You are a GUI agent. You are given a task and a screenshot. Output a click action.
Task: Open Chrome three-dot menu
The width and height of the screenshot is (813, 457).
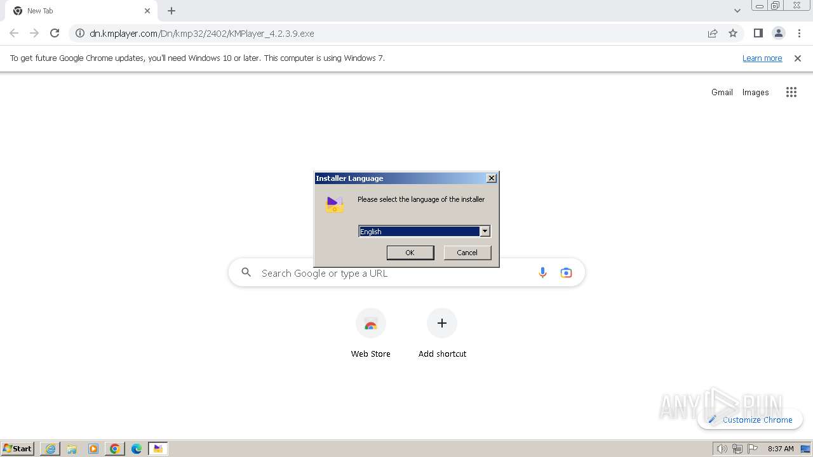(x=799, y=33)
